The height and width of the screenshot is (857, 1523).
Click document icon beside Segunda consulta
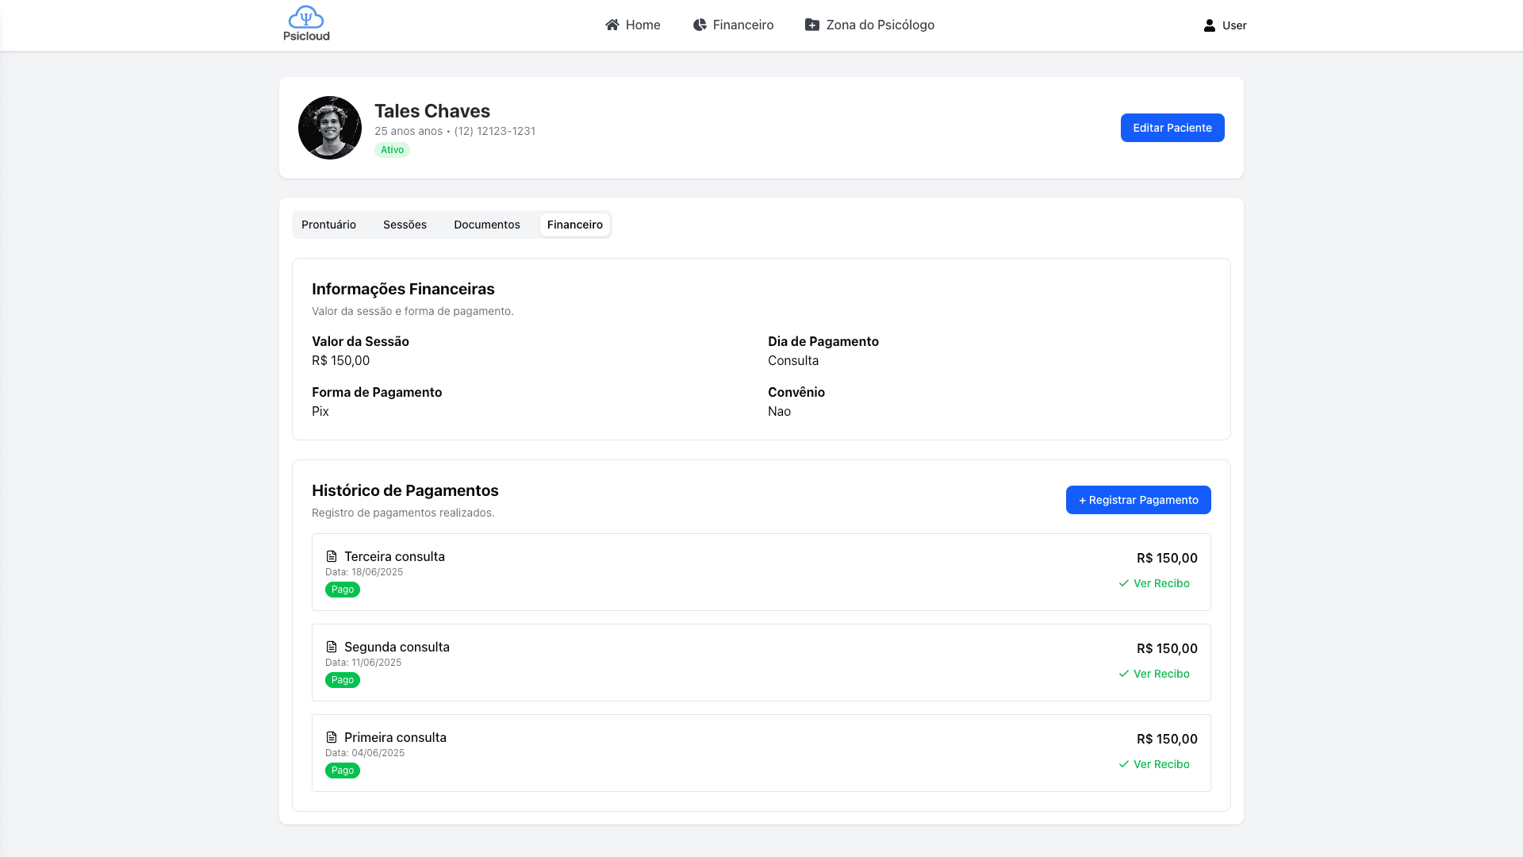[x=332, y=647]
